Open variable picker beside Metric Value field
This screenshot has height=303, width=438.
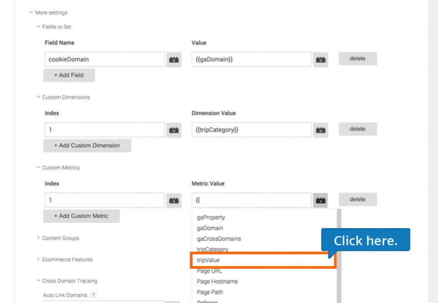[321, 200]
